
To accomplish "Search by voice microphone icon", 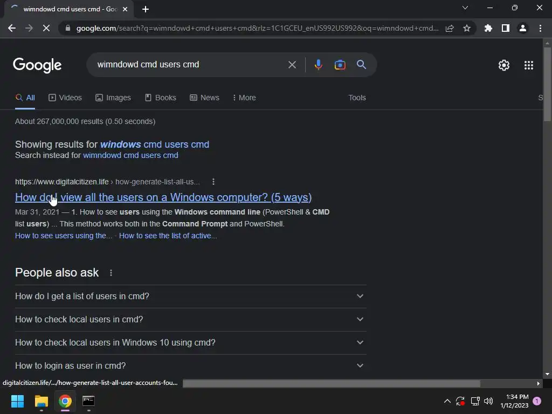I will (x=318, y=65).
